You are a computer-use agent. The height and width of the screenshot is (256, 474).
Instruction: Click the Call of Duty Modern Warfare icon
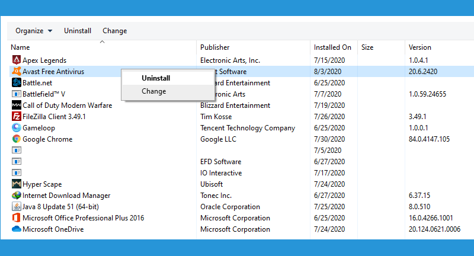point(17,105)
